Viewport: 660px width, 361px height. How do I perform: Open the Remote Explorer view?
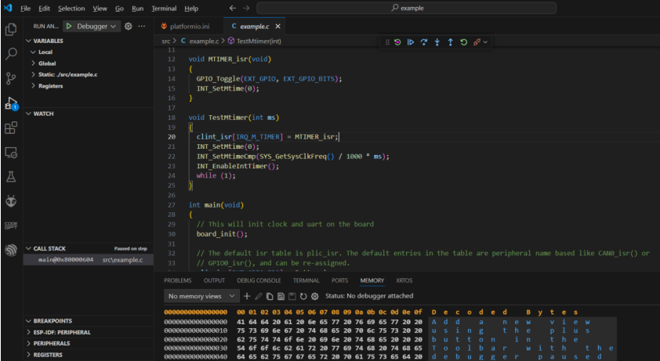tap(11, 153)
